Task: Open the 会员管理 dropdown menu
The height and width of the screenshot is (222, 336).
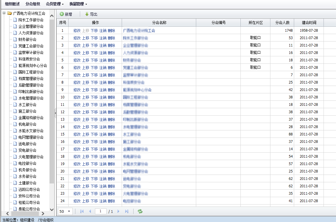Action: [55, 4]
